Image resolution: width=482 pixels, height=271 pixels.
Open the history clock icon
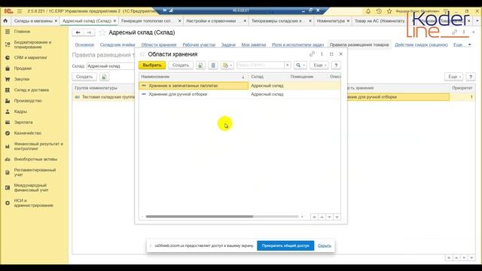coord(379,11)
